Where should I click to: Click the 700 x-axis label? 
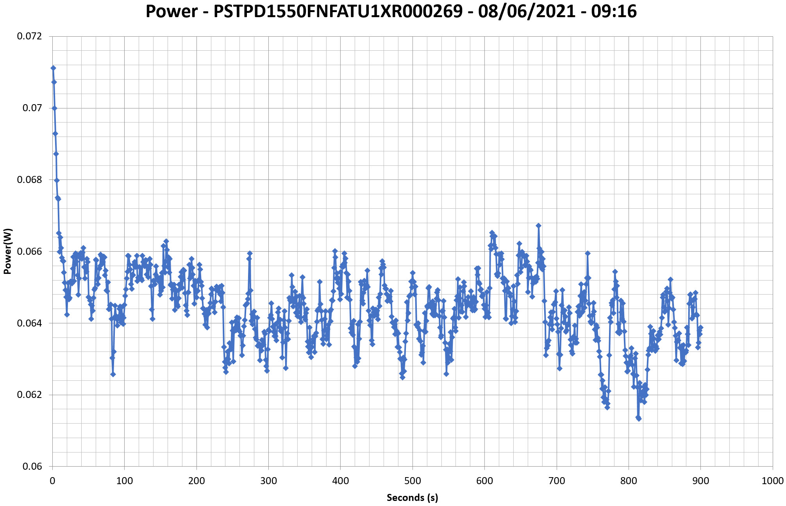557,481
